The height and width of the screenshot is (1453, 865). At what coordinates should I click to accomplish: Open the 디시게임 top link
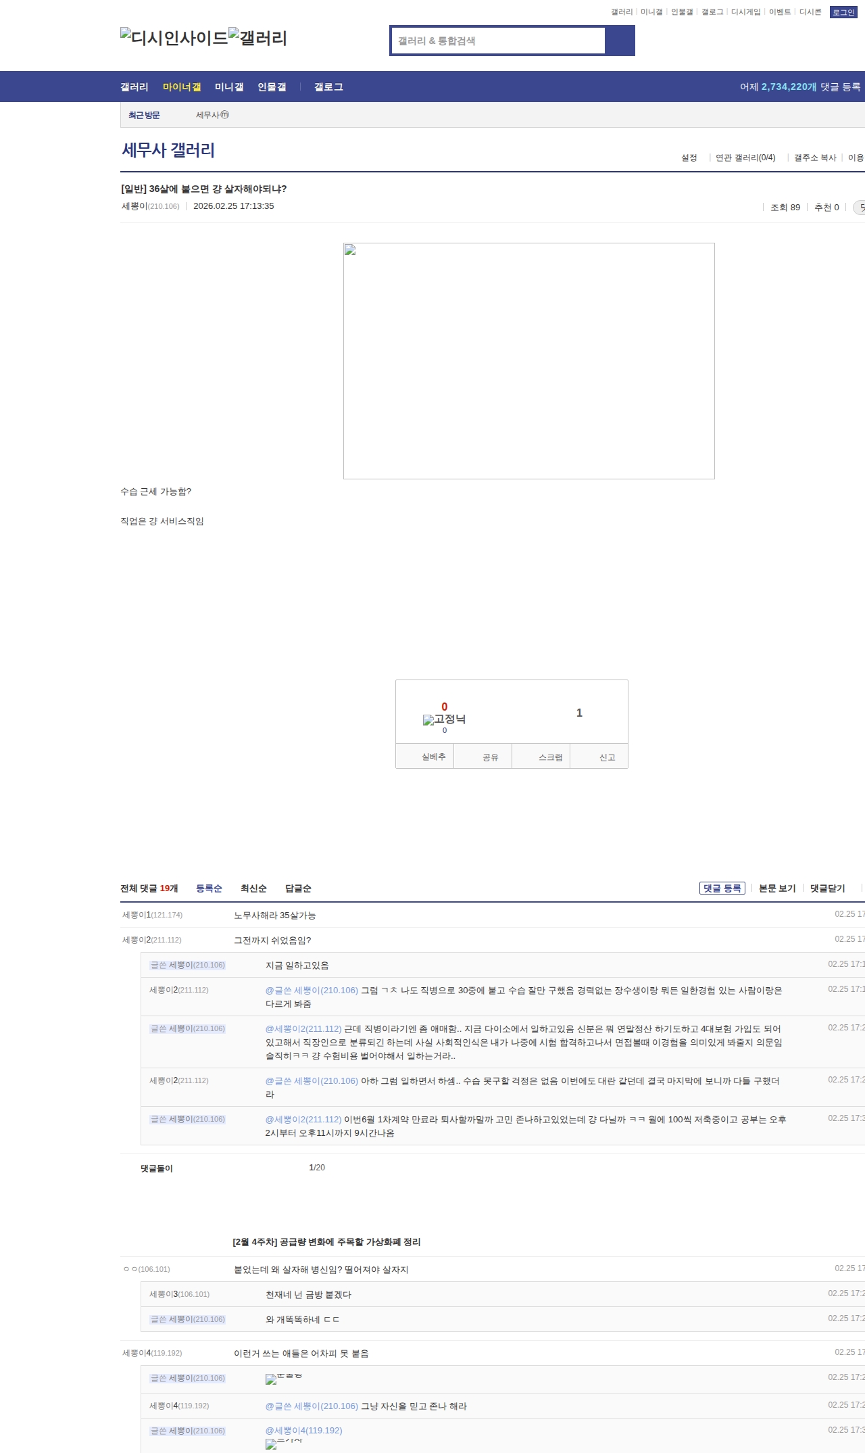(746, 12)
